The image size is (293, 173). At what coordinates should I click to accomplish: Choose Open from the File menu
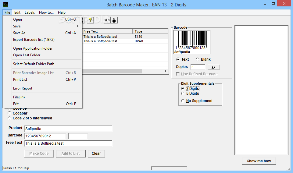click(x=45, y=19)
